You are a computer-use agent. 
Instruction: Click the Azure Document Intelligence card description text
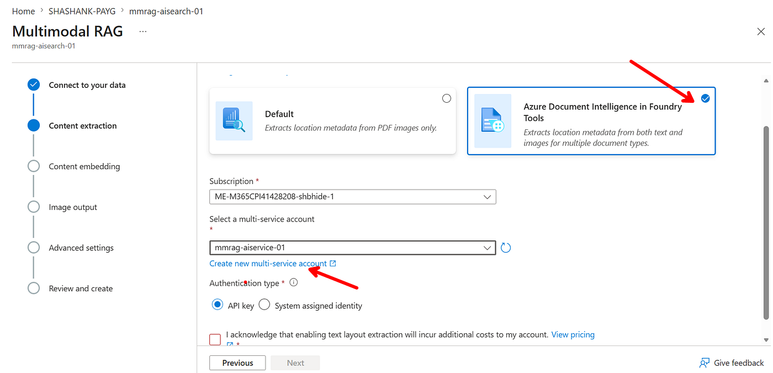pyautogui.click(x=603, y=138)
